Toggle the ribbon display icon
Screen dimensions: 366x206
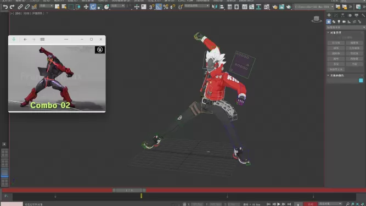pos(245,7)
